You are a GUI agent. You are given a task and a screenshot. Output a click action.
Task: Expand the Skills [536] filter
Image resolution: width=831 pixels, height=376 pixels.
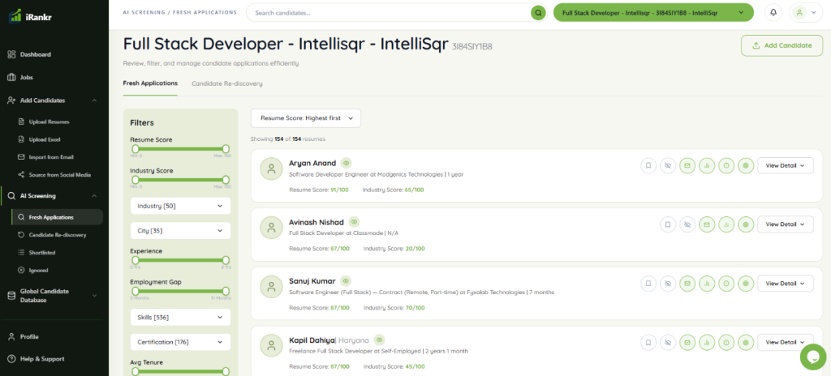tap(180, 317)
